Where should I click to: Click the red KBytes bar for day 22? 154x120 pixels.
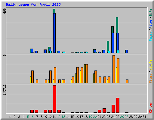(x=104, y=110)
